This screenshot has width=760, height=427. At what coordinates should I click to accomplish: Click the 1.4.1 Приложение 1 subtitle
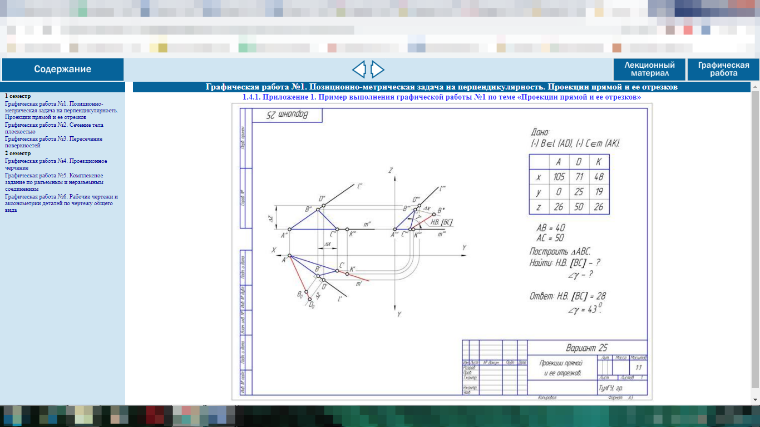[442, 97]
